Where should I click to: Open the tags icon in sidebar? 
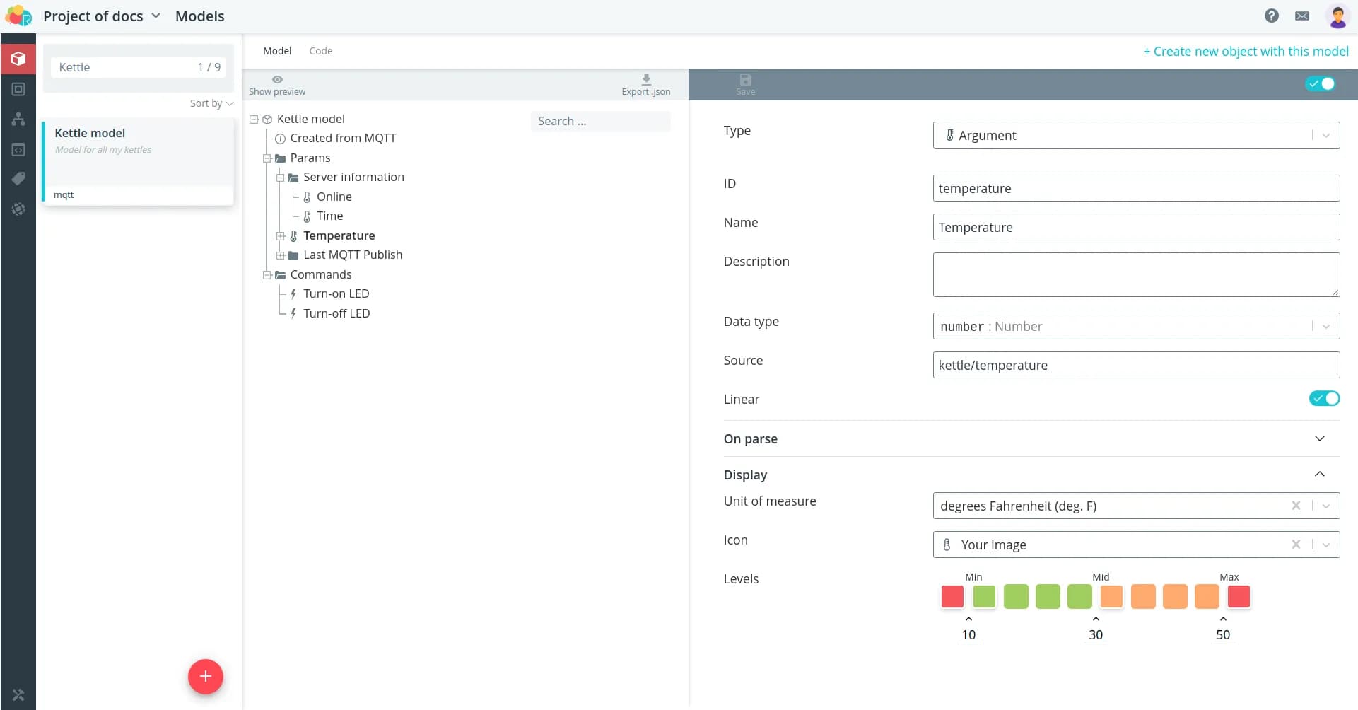(18, 179)
